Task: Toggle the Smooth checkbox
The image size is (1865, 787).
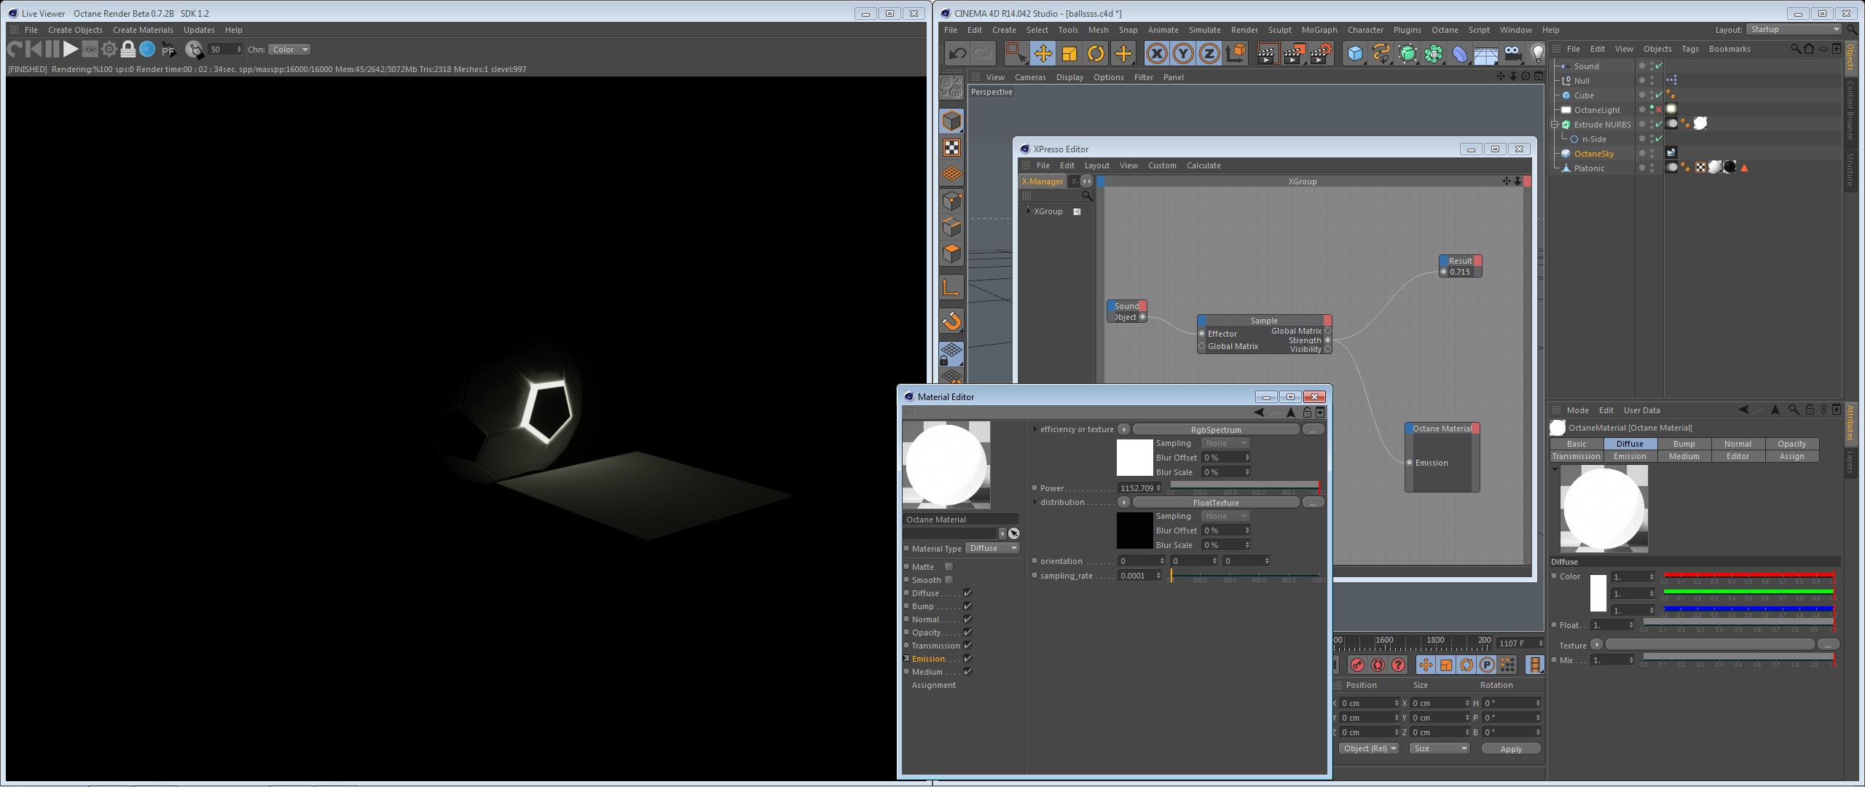Action: pos(949,580)
